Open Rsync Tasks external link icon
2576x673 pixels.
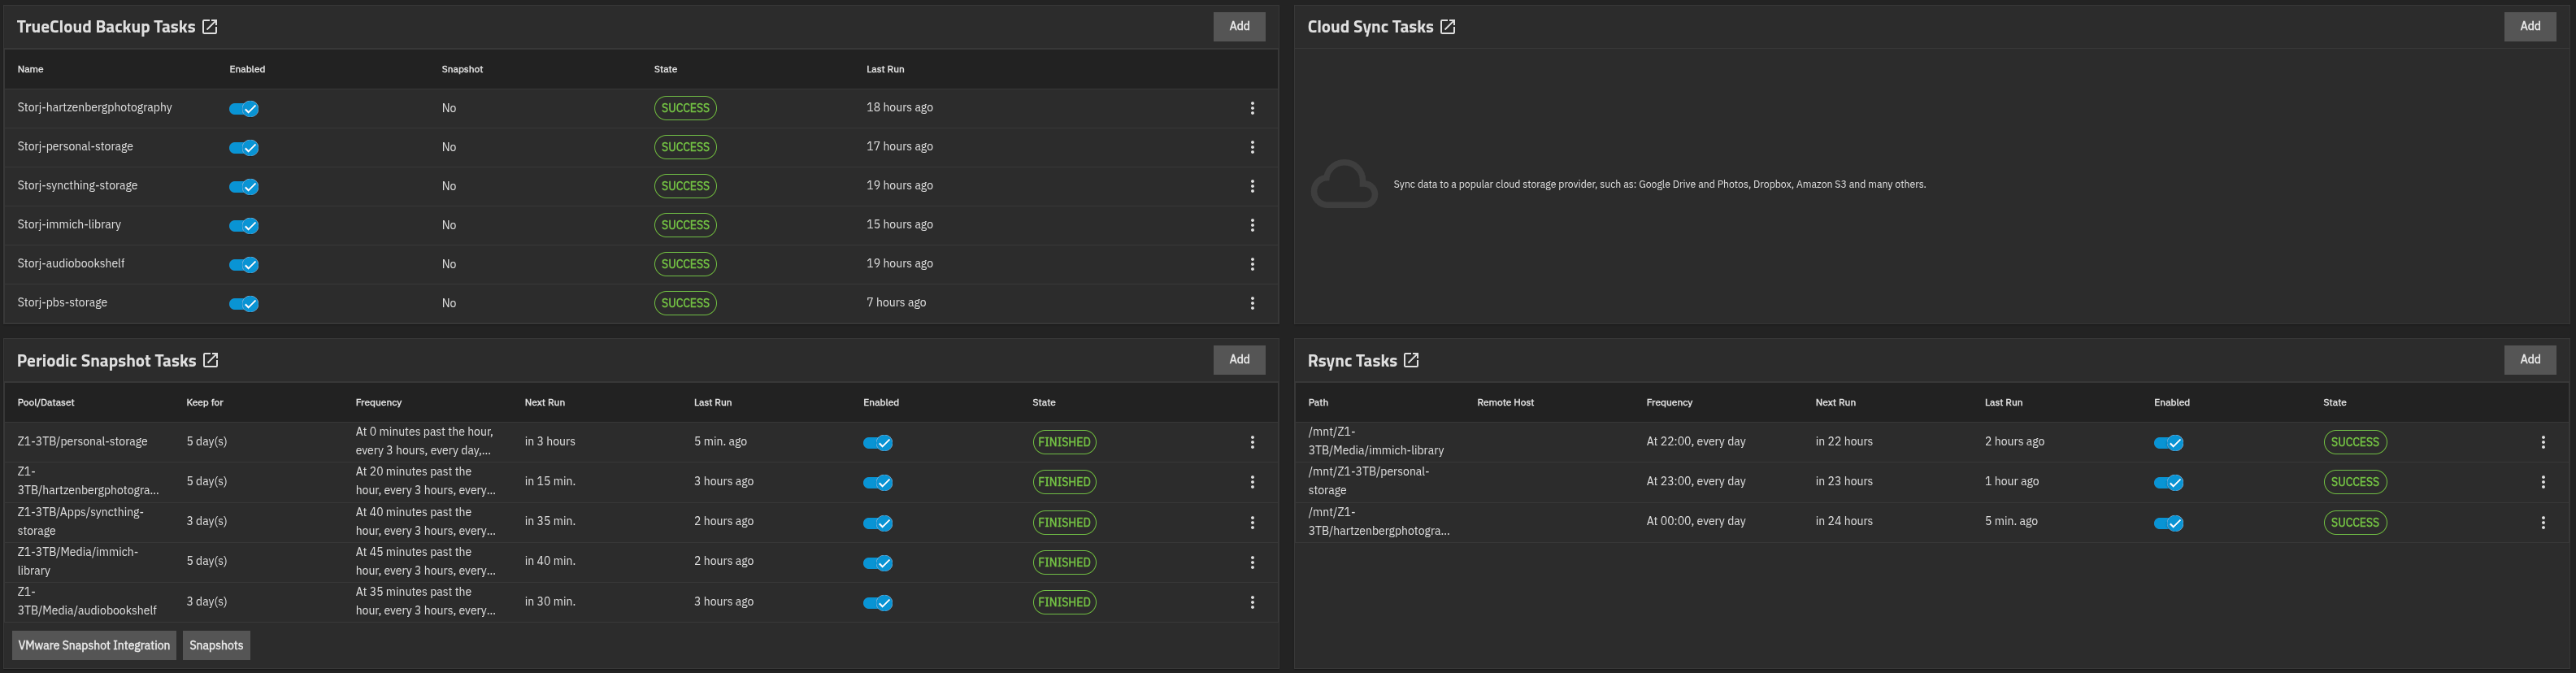coord(1411,360)
